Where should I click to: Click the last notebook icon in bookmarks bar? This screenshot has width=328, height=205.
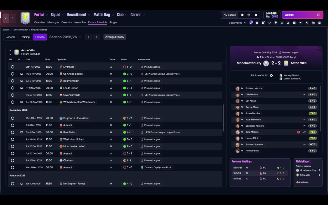320,23
